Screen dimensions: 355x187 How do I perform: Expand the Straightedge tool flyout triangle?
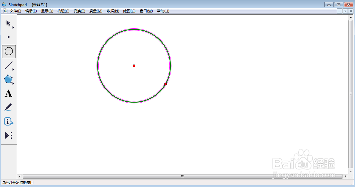tap(13, 69)
